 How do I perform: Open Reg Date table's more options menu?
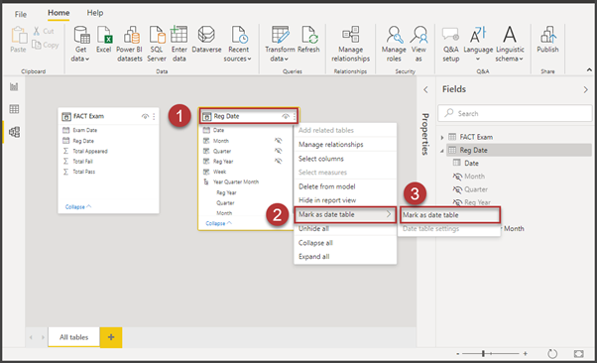point(295,117)
